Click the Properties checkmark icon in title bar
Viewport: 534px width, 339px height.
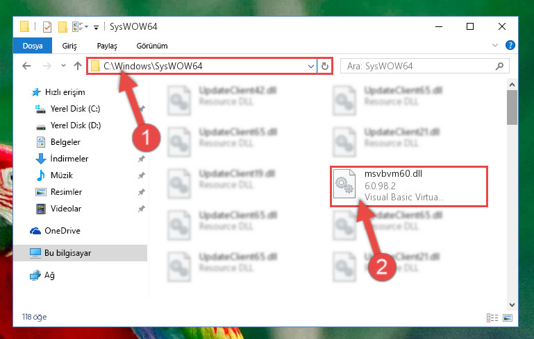point(47,26)
